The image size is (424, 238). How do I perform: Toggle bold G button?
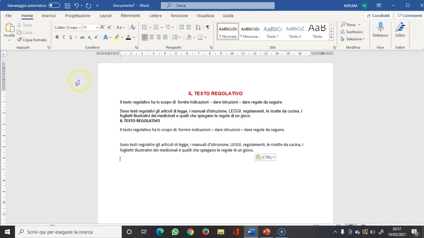pos(57,37)
